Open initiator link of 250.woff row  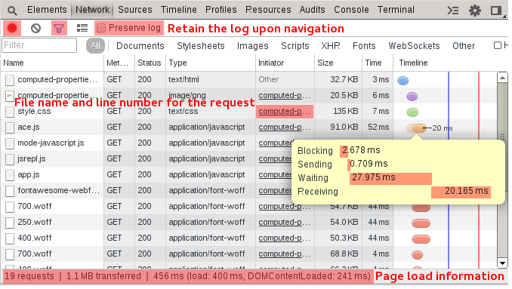pyautogui.click(x=285, y=222)
